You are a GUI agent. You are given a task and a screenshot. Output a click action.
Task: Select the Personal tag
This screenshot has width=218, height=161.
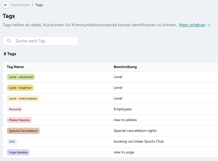[x=15, y=109]
